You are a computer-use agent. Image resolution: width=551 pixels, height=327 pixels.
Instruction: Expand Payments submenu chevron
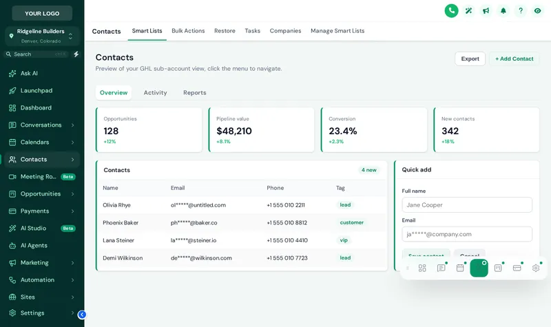pos(72,211)
